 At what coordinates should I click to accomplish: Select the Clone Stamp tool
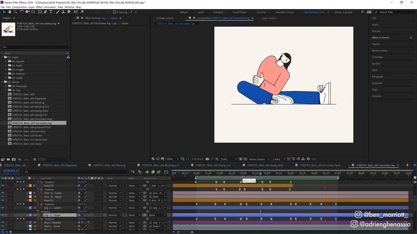point(63,12)
